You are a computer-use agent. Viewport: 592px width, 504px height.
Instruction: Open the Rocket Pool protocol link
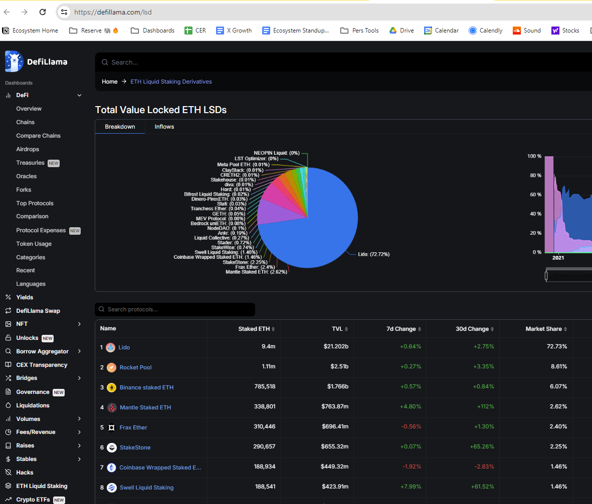[135, 367]
